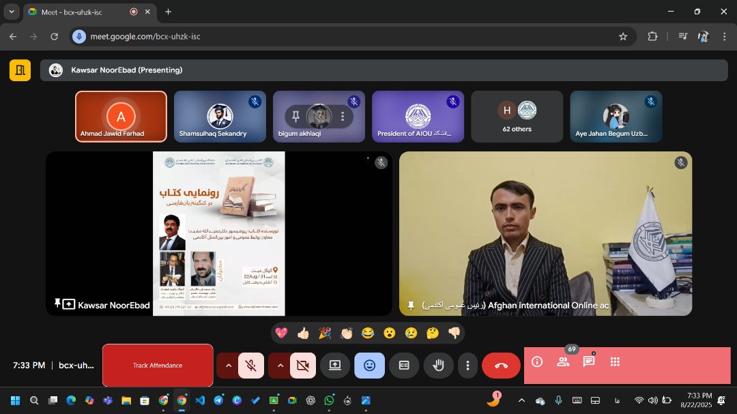The height and width of the screenshot is (414, 737).
Task: Open the emoji reactions button
Action: [x=369, y=366]
